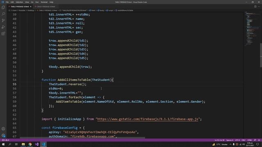This screenshot has width=262, height=147.
Task: Click firebaseConfig on line 65
Action: (x=65, y=128)
